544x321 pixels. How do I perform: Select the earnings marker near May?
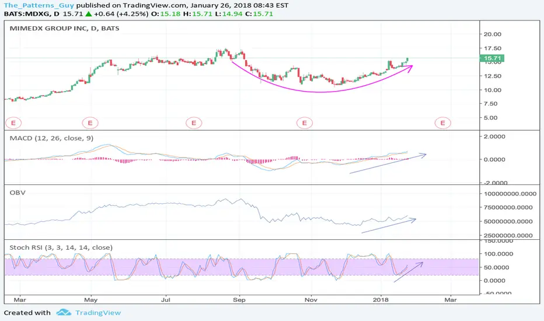click(x=90, y=123)
